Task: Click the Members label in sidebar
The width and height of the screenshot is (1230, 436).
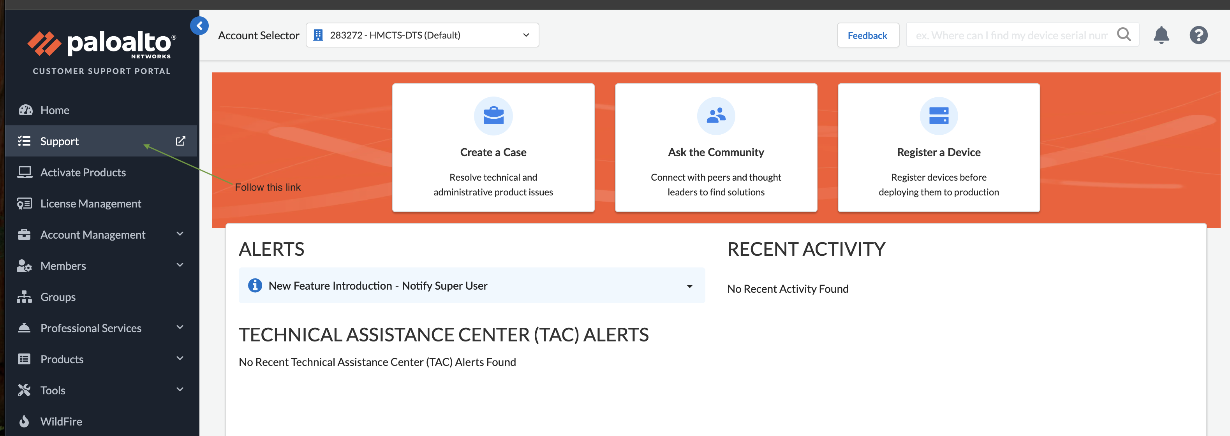Action: pyautogui.click(x=63, y=266)
